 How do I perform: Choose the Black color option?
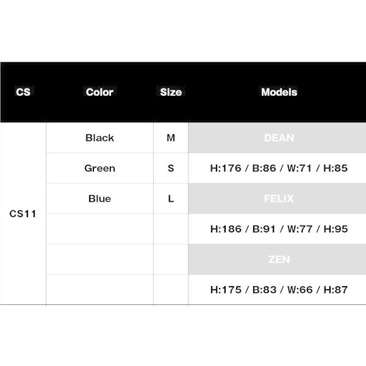[99, 138]
